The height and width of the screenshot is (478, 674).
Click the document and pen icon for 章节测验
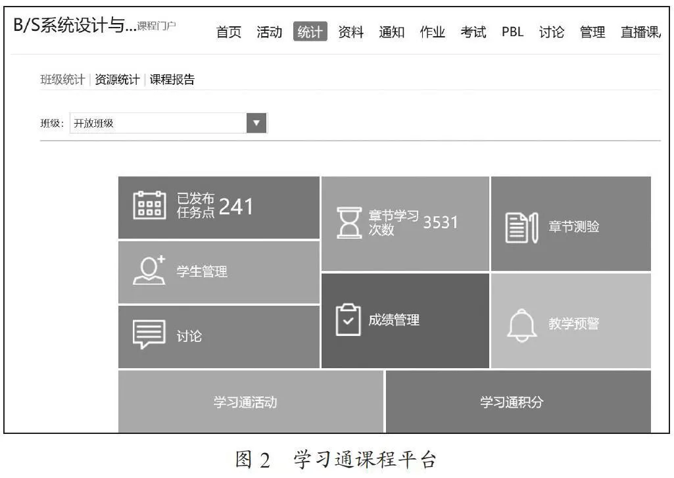[521, 227]
